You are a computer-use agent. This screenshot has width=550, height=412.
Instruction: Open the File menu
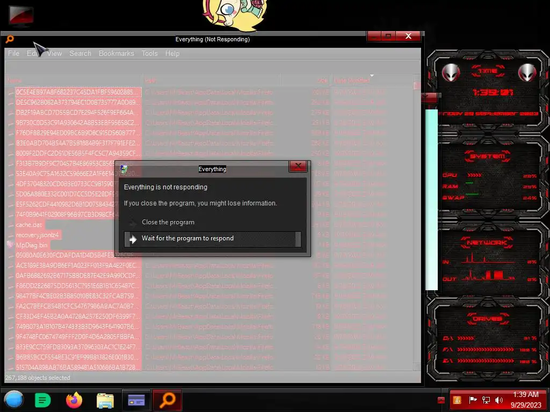[x=13, y=53]
